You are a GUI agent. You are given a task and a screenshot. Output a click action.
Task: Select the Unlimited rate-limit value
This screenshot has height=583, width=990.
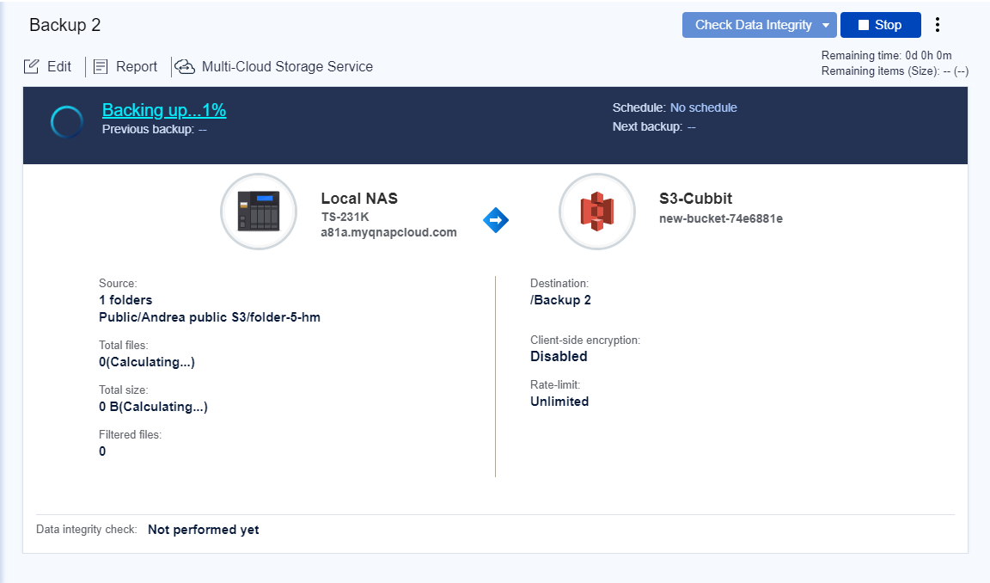coord(559,401)
